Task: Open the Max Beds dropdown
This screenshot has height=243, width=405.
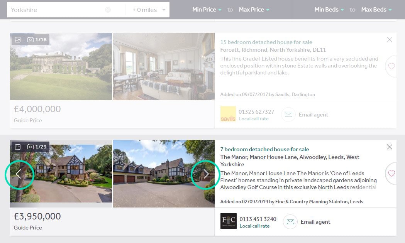Action: [376, 9]
